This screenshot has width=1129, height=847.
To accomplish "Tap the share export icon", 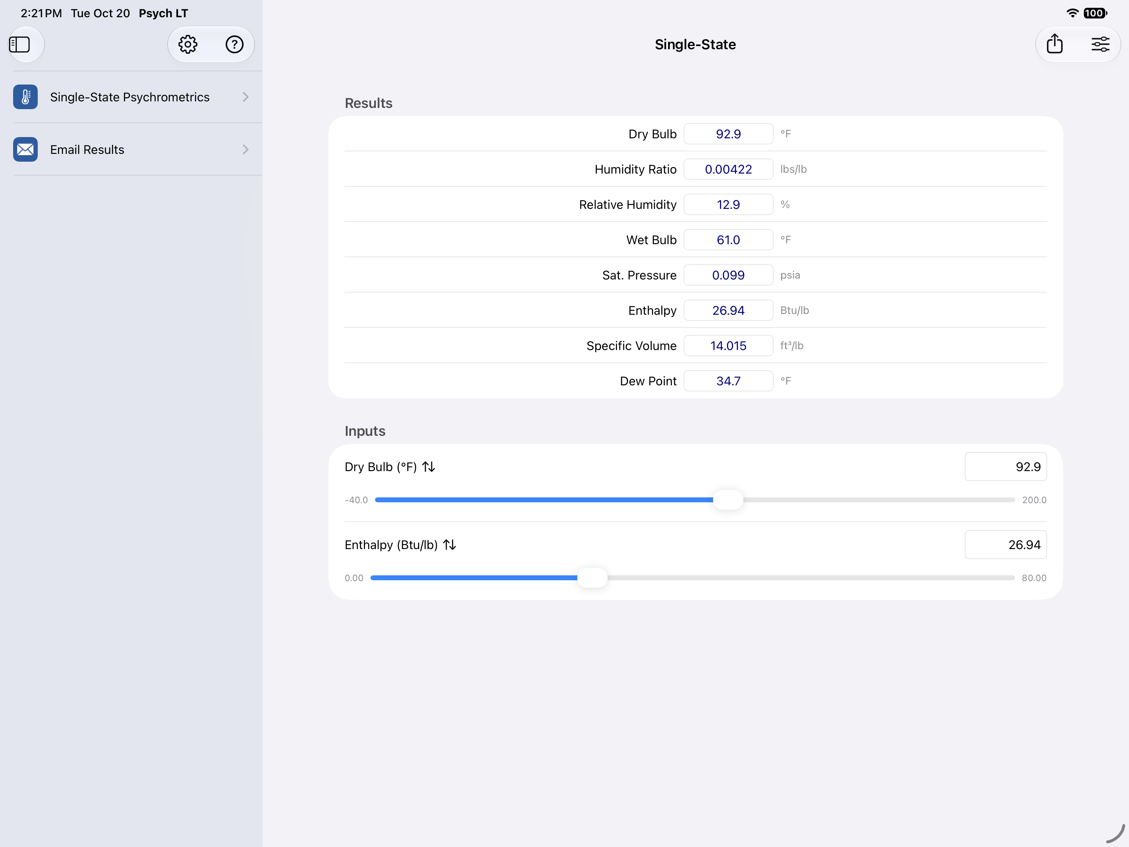I will click(1054, 44).
